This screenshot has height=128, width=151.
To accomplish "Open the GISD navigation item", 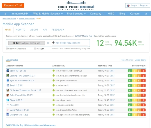I will coord(111,14).
